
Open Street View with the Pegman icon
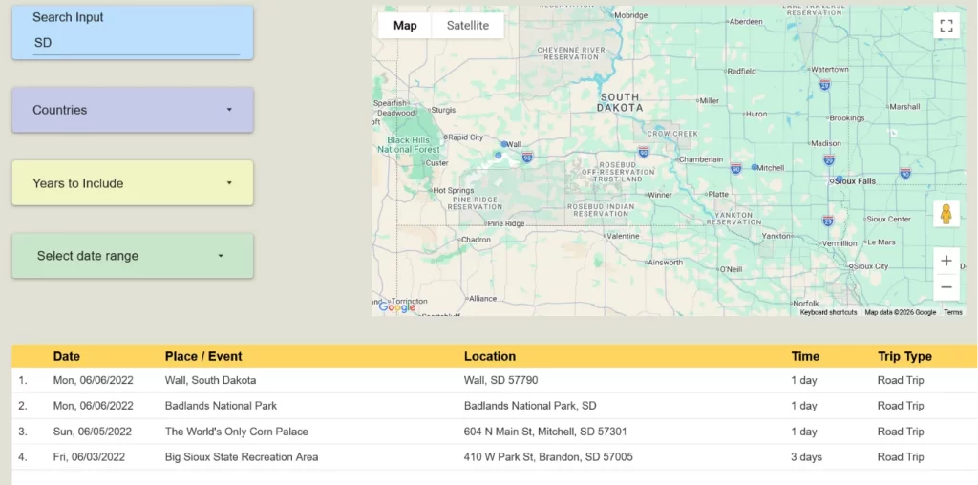click(x=946, y=214)
